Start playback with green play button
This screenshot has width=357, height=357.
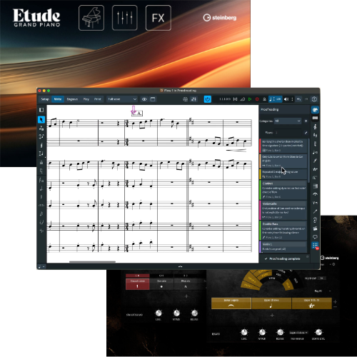pyautogui.click(x=250, y=99)
